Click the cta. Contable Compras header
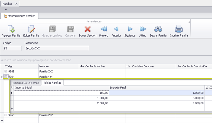The image size is (212, 125). pos(151,66)
